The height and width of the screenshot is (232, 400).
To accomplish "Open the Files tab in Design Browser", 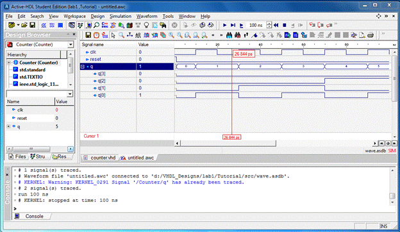I will point(17,156).
